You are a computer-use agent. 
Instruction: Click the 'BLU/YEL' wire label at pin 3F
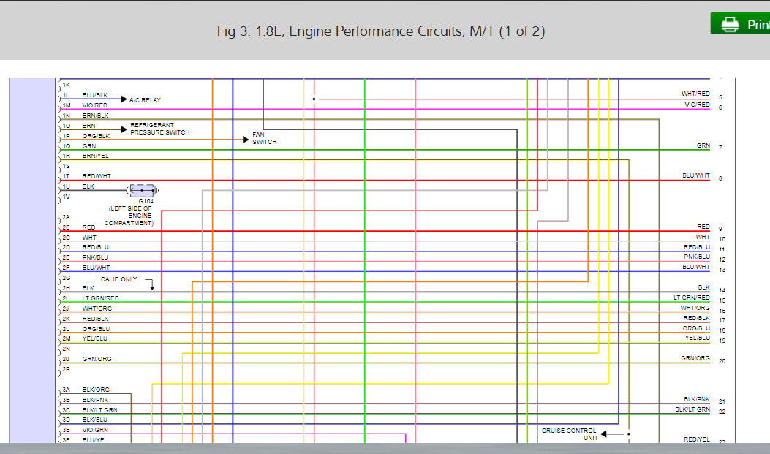(x=95, y=440)
